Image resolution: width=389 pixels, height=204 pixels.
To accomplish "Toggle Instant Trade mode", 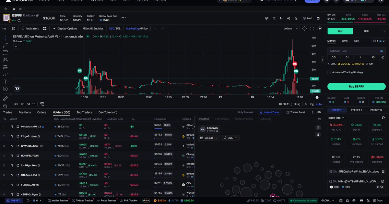I will [x=270, y=112].
